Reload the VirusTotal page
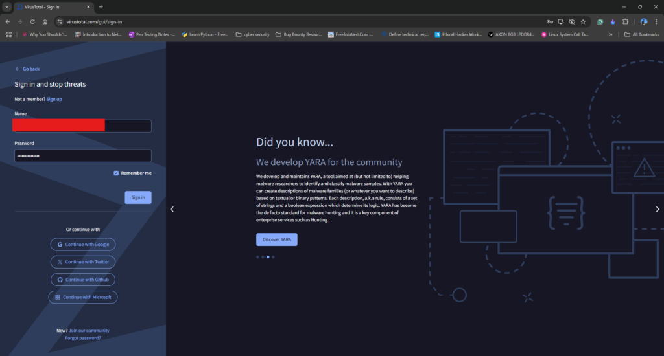 32,21
